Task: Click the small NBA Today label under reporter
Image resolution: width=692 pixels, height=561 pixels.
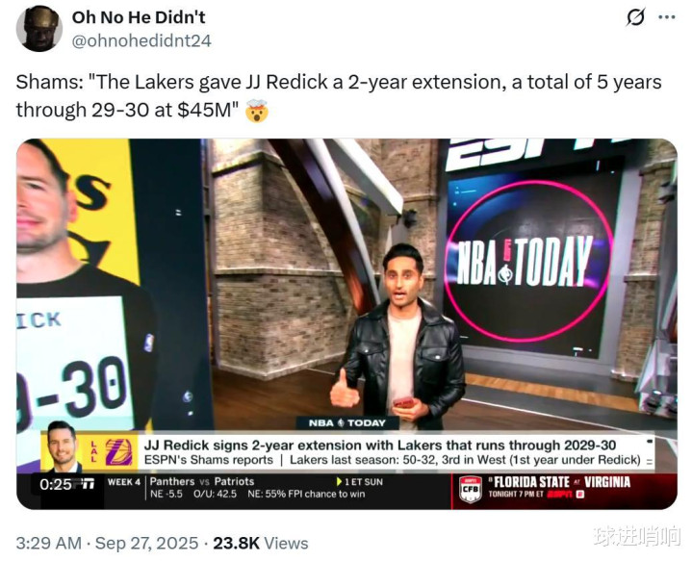Action: [x=346, y=422]
